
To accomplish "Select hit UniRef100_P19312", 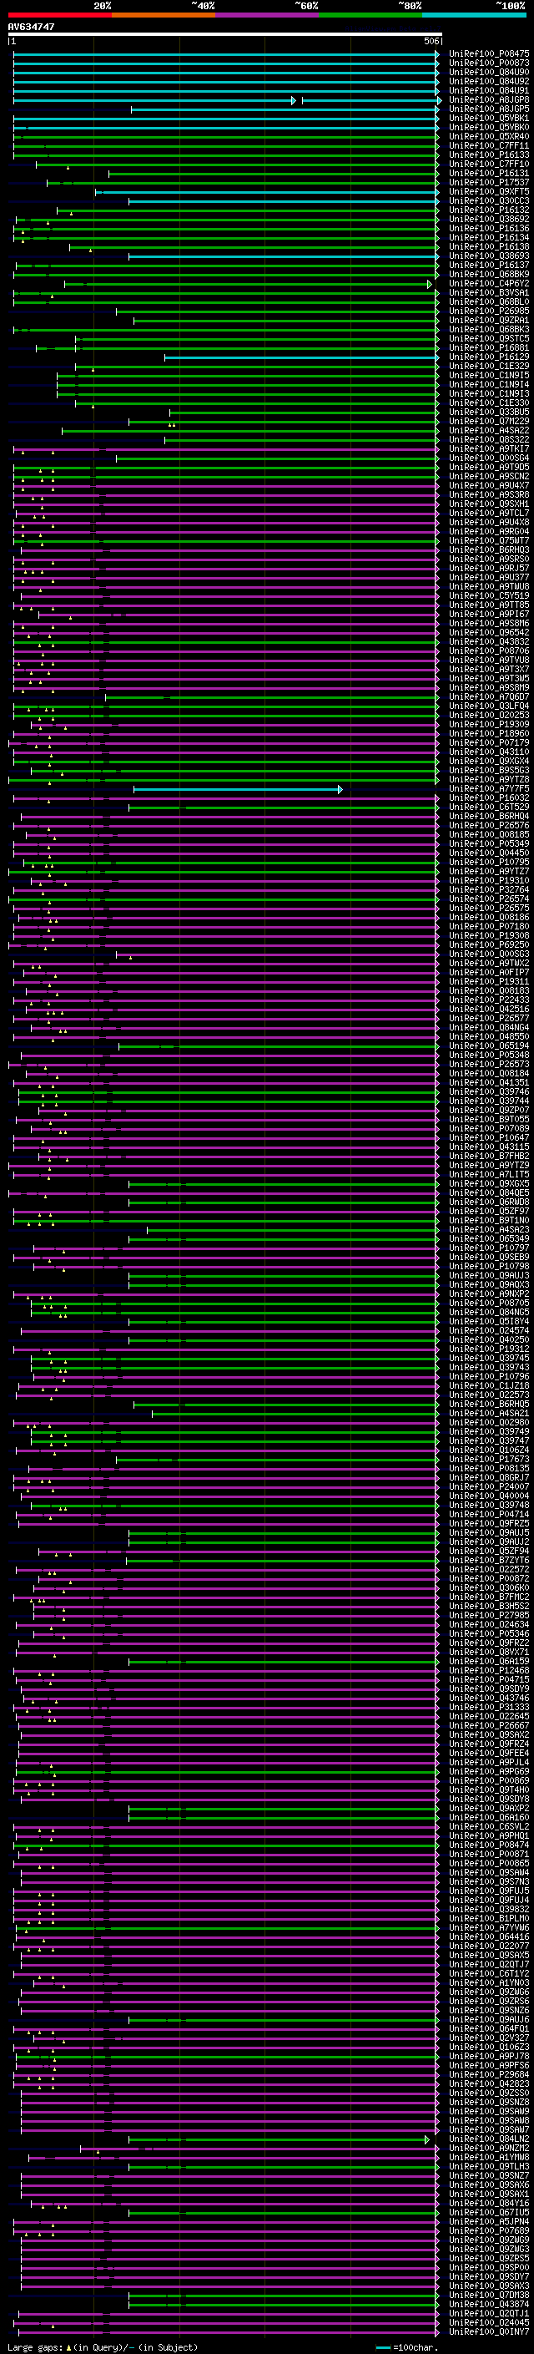I will click(489, 1349).
